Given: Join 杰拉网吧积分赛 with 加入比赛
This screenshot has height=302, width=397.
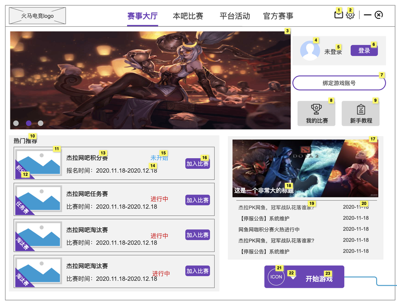Looking at the screenshot, I should [198, 164].
